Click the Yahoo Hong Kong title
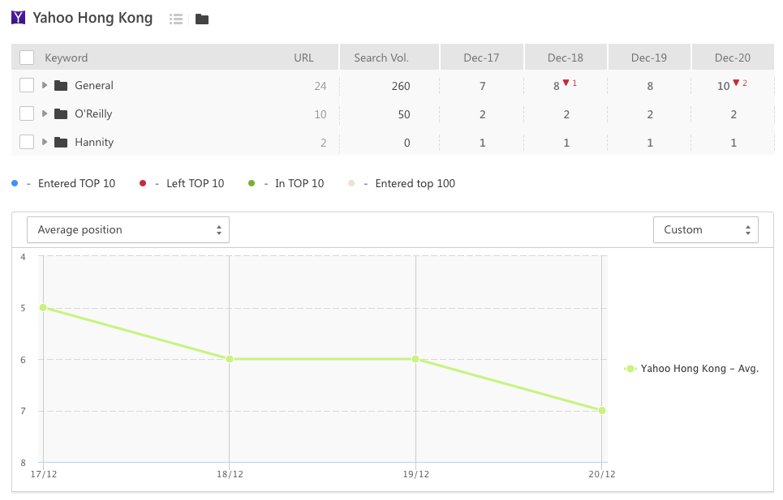This screenshot has height=500, width=783. click(x=92, y=18)
